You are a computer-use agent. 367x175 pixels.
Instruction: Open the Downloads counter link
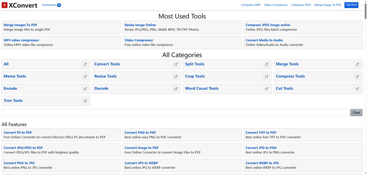[51, 5]
